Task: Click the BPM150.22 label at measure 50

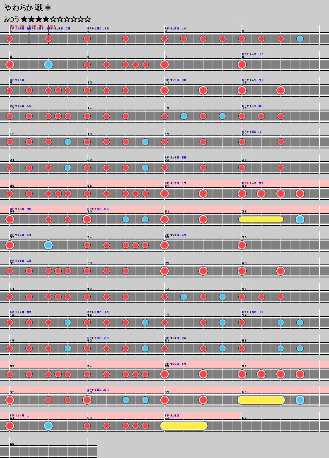Action: (98, 338)
